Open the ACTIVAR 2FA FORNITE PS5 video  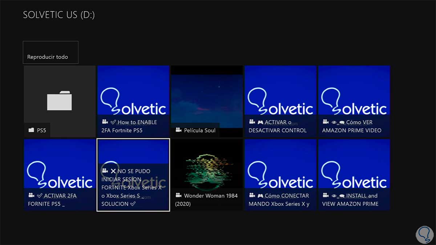(x=60, y=175)
